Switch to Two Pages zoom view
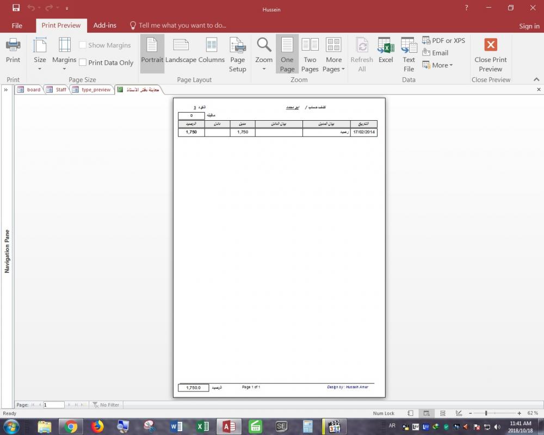 [310, 54]
